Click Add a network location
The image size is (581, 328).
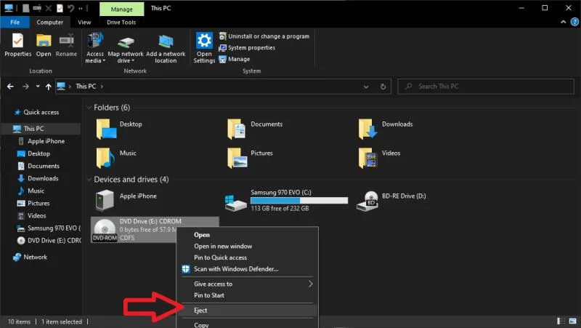(166, 48)
